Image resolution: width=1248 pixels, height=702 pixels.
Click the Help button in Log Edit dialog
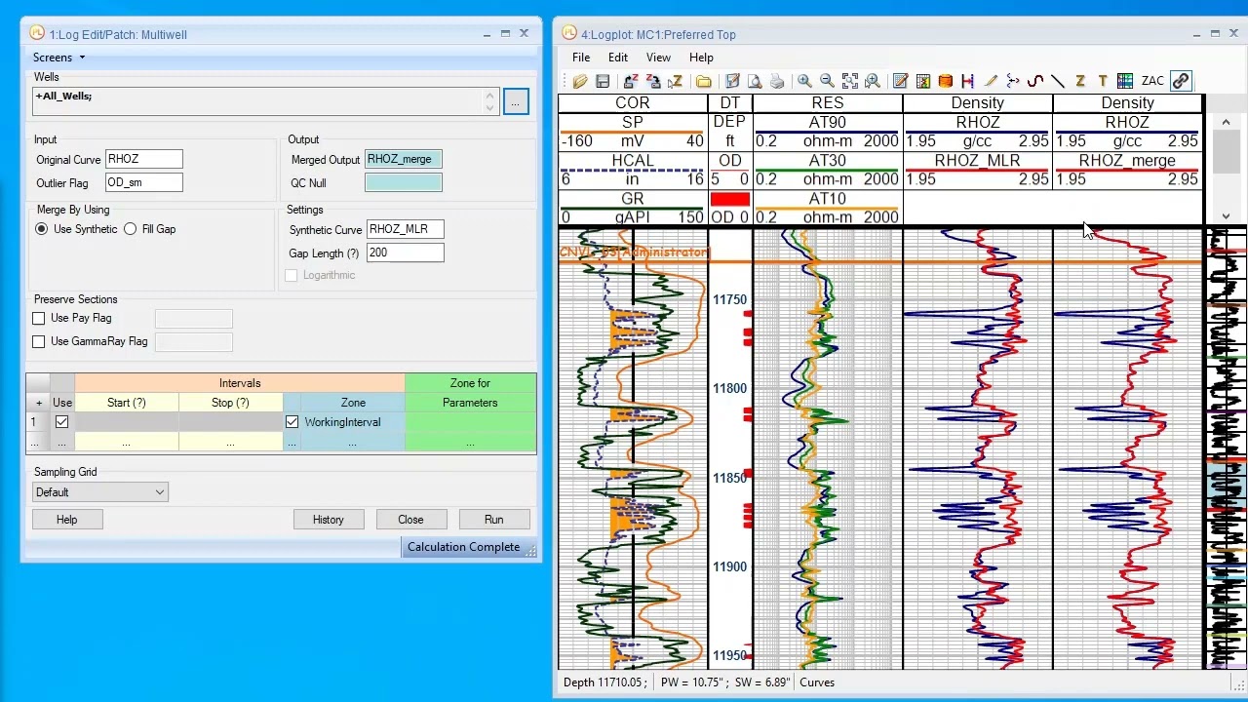[x=67, y=520]
